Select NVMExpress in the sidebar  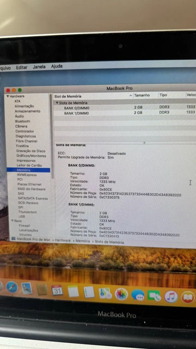coord(27,175)
